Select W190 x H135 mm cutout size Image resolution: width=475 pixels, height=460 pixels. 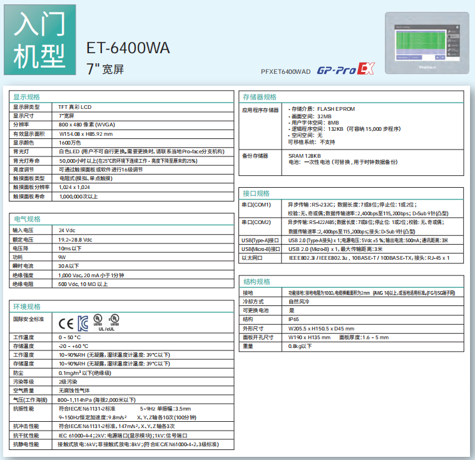(309, 337)
